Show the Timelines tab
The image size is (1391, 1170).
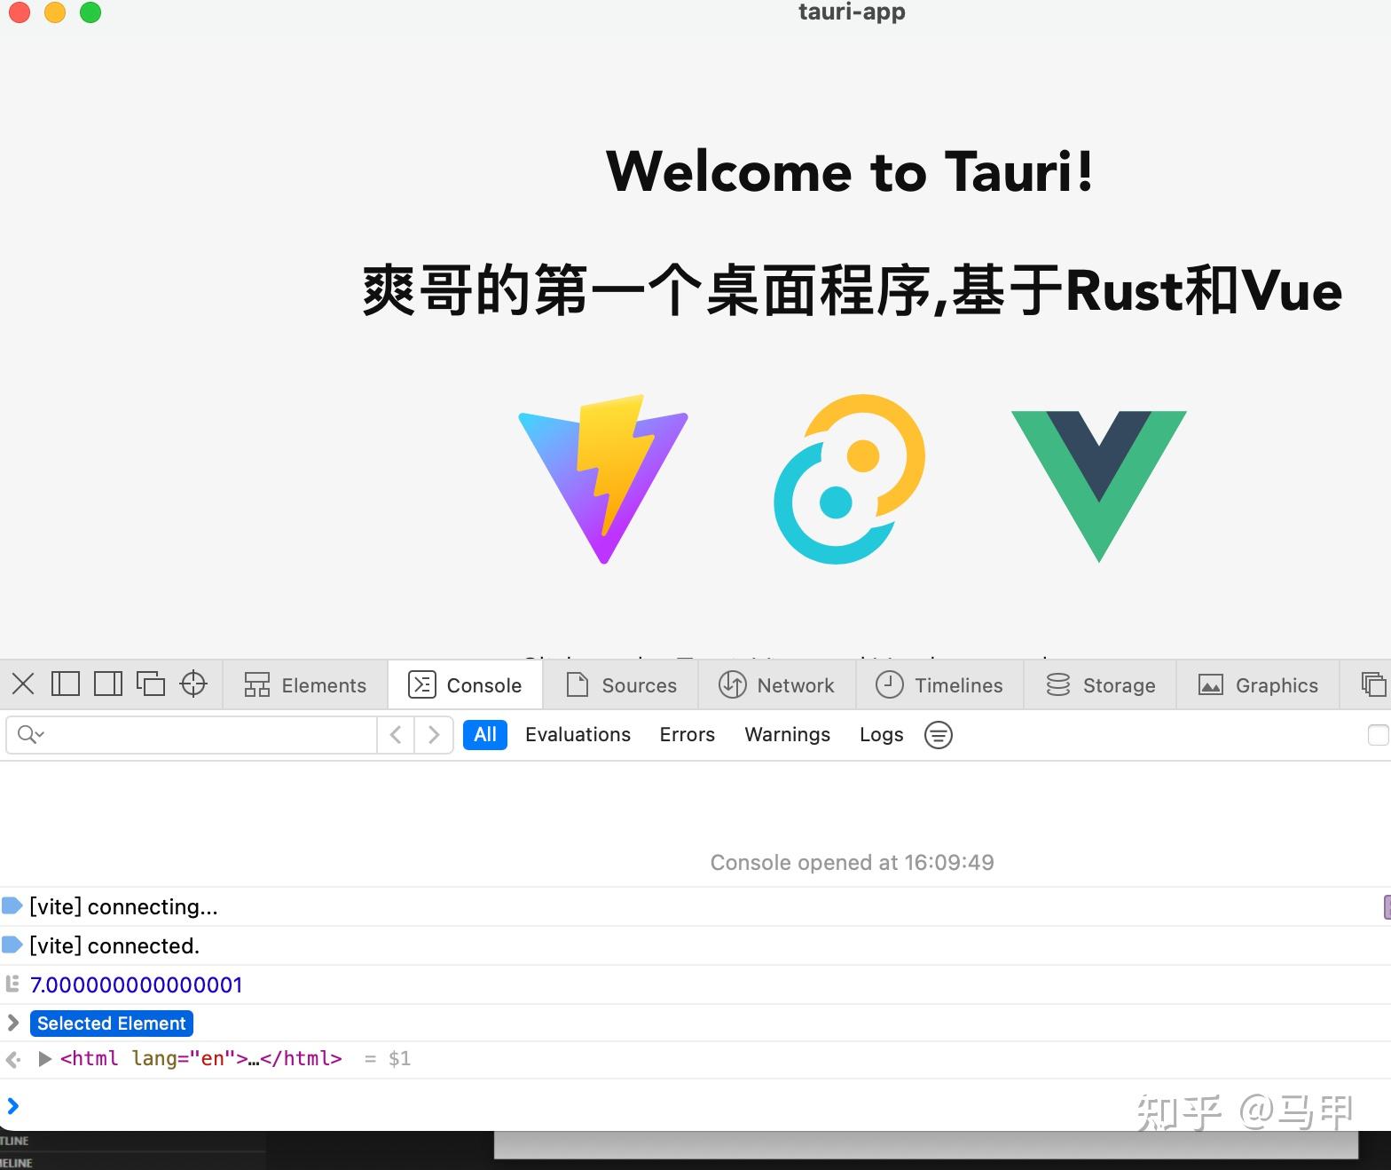point(939,685)
